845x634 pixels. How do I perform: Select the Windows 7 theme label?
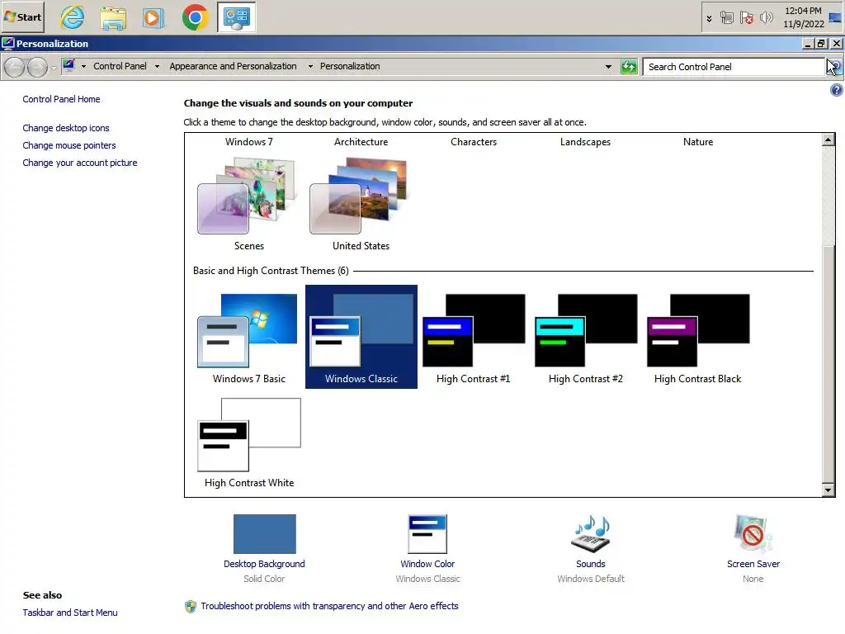click(x=249, y=142)
